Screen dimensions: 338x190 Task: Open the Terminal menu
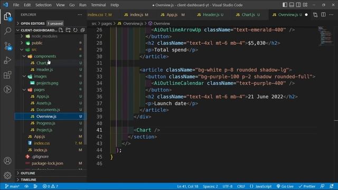point(98,5)
